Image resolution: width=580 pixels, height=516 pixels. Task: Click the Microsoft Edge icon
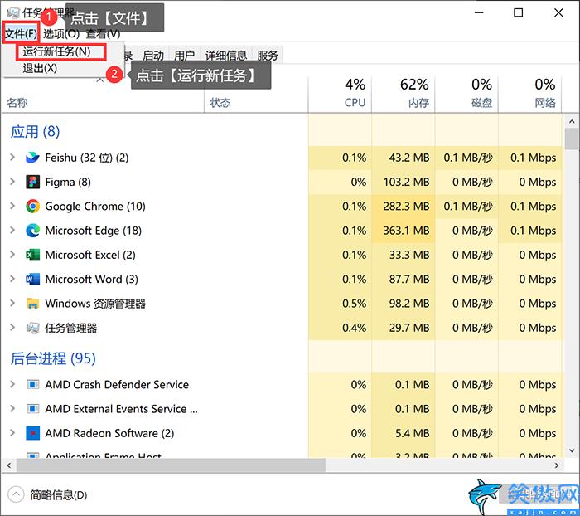pos(32,231)
